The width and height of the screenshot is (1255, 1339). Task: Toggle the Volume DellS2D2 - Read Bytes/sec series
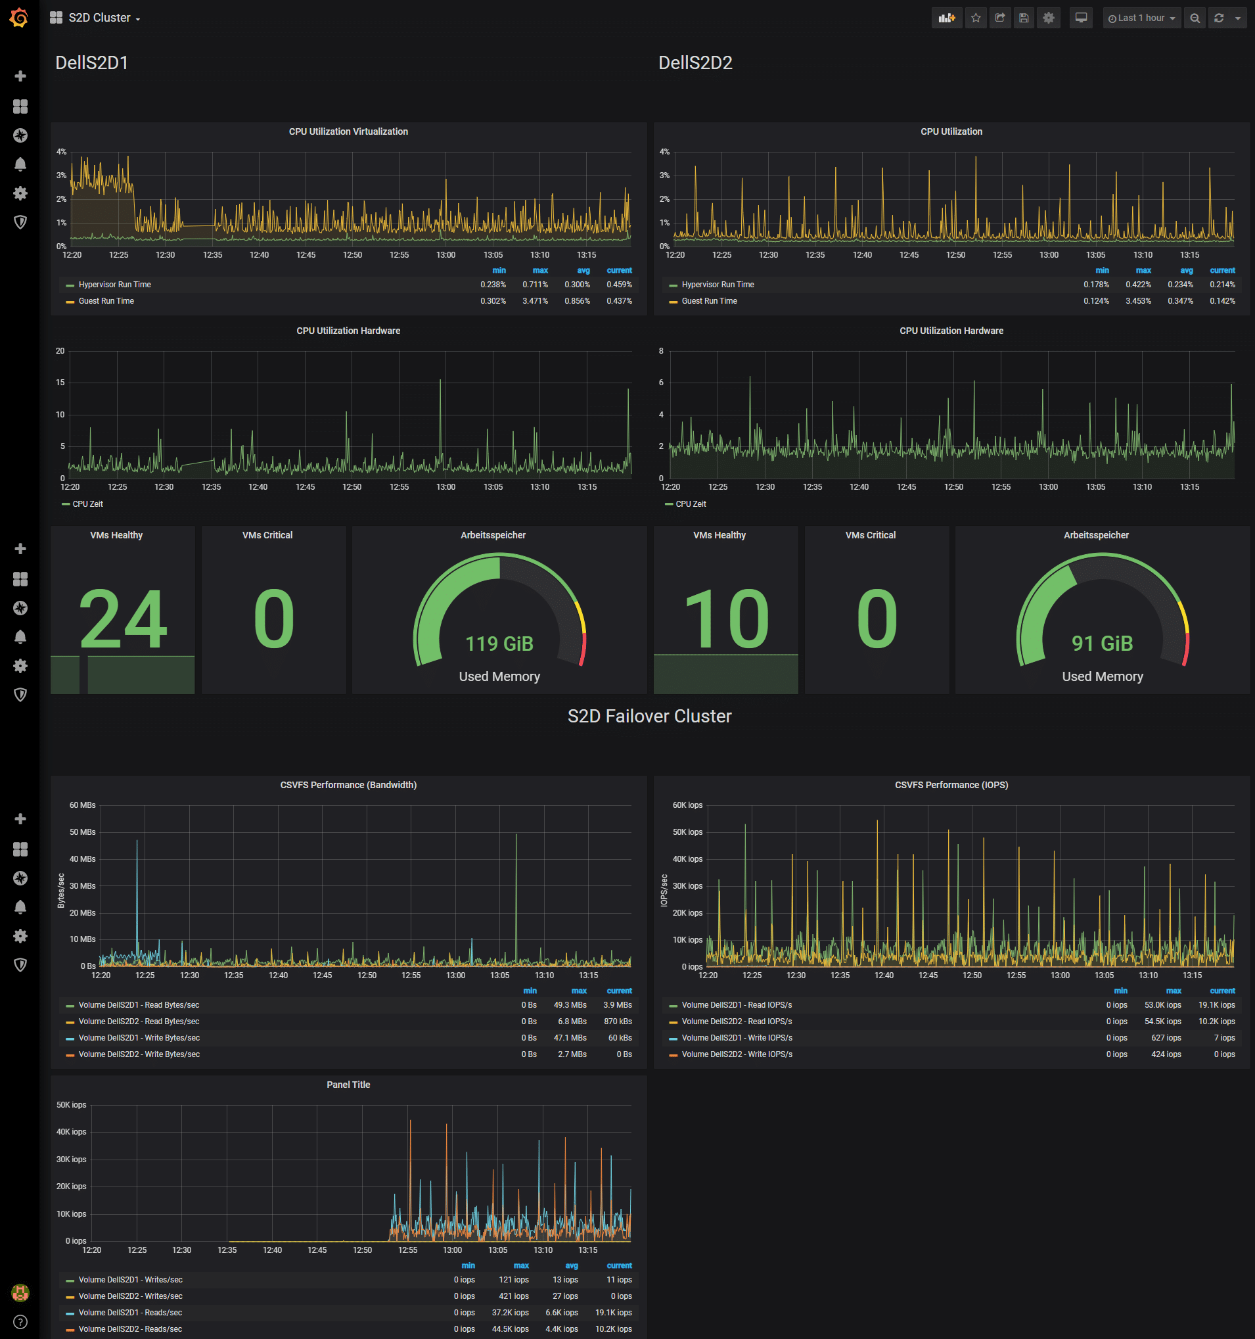(x=139, y=1021)
